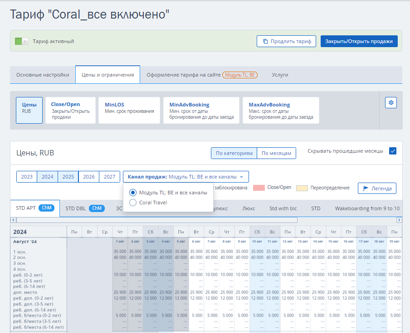This screenshot has height=333, width=410.
Task: Uncheck Скрывать прошедшие месяцы checkbox
Action: pos(393,151)
